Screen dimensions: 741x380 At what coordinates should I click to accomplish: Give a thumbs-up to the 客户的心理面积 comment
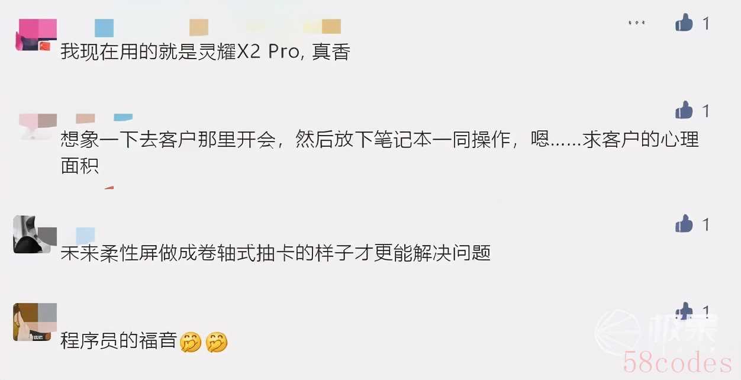coord(684,110)
